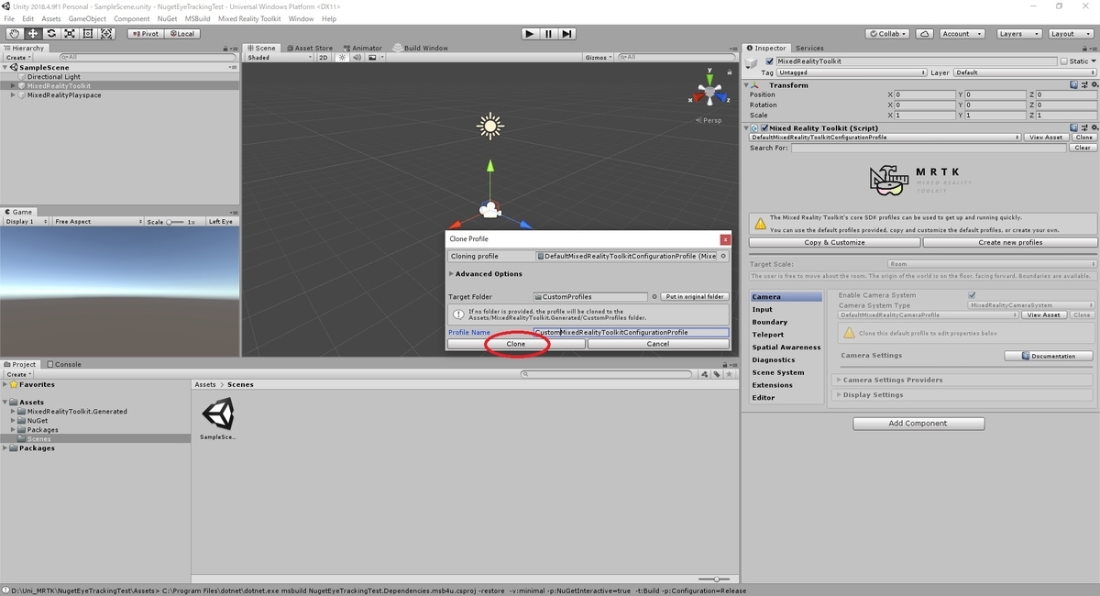Toggle Enable Camera System checkbox

point(973,295)
